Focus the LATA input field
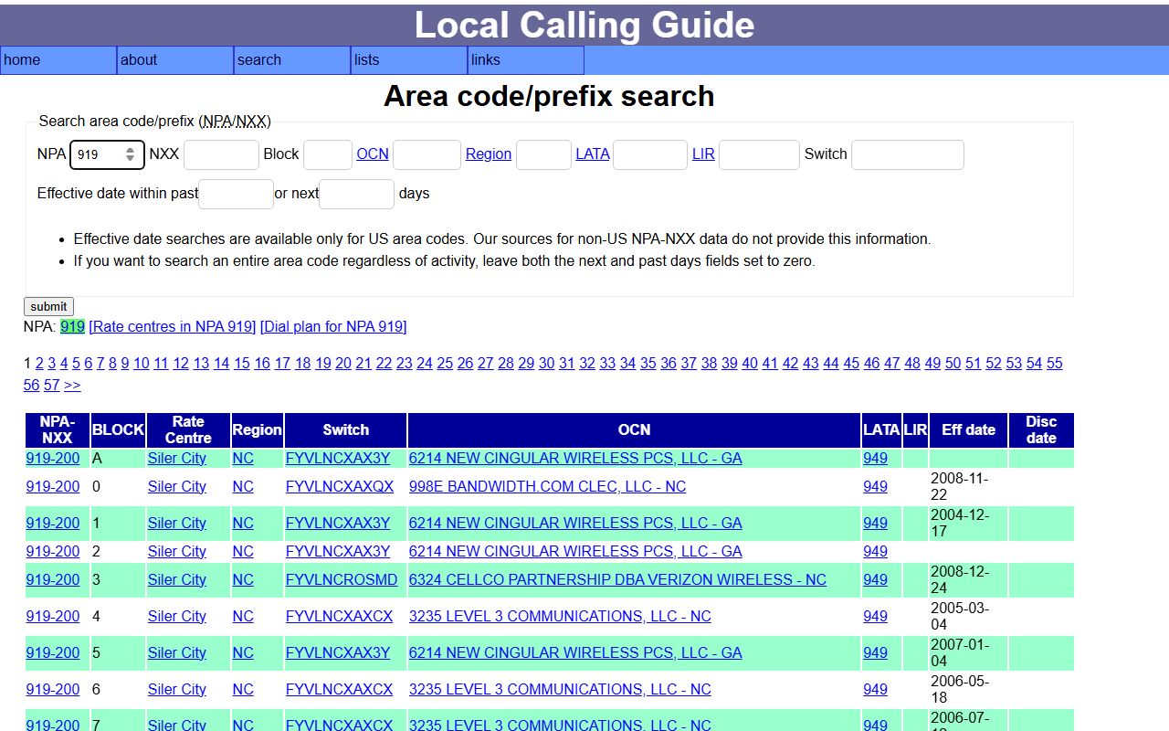Image resolution: width=1169 pixels, height=731 pixels. pos(650,154)
